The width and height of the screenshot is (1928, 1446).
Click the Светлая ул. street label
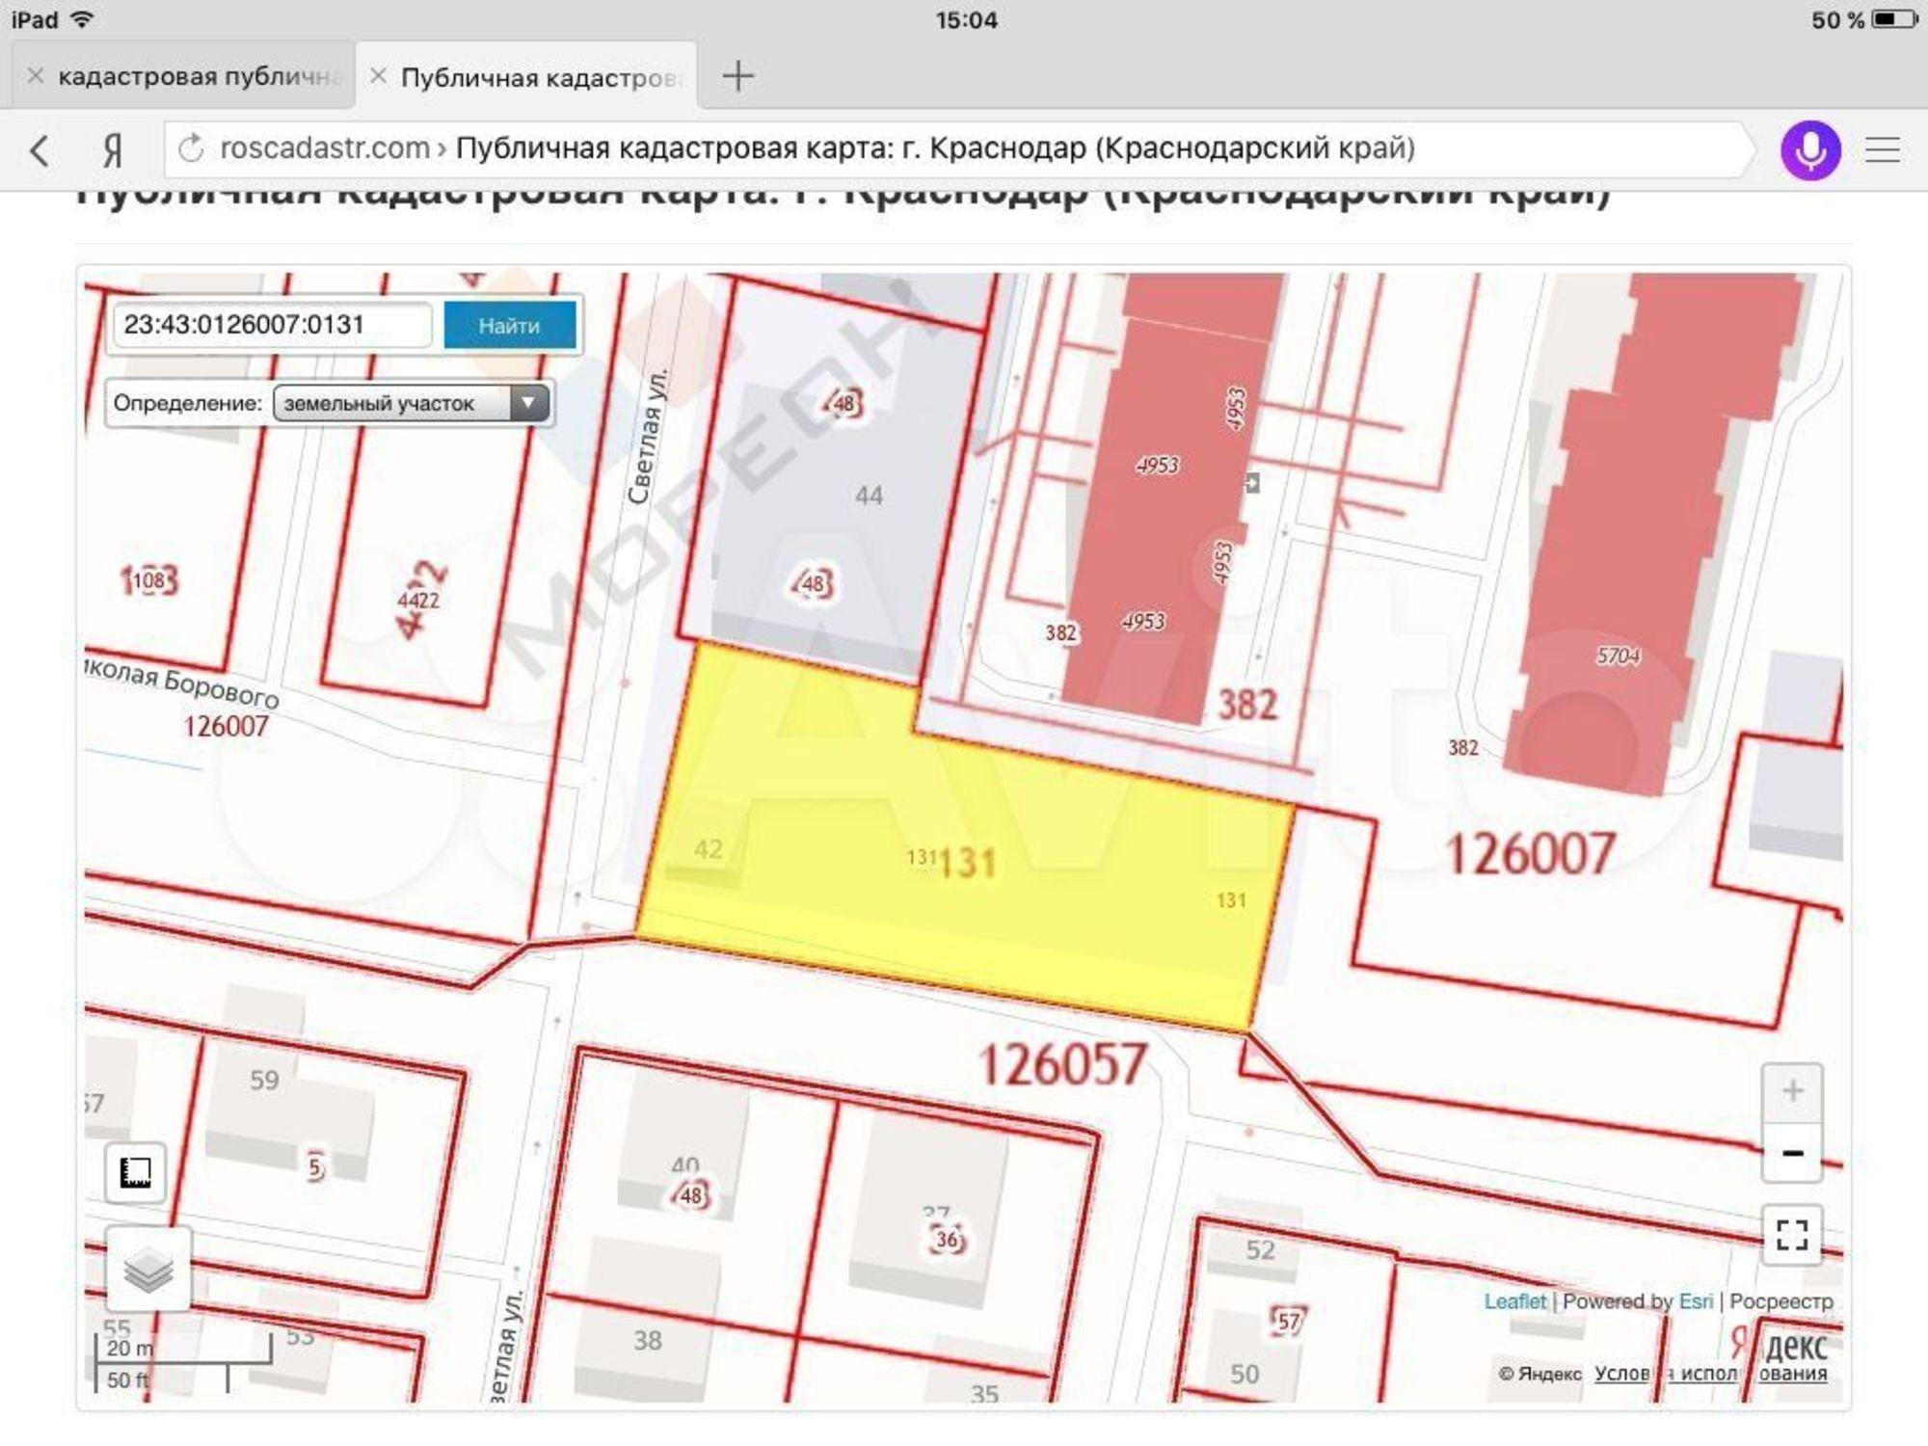pos(647,435)
